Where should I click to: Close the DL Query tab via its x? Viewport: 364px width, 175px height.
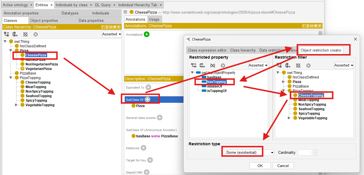click(114, 5)
